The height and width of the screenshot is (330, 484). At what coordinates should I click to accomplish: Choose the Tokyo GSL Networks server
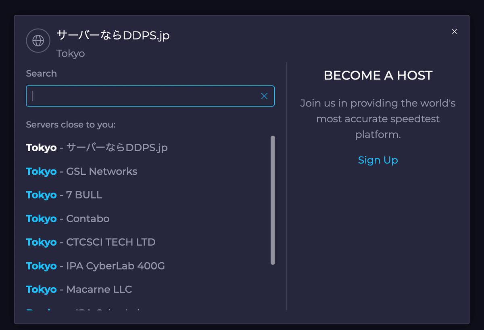[x=81, y=171]
